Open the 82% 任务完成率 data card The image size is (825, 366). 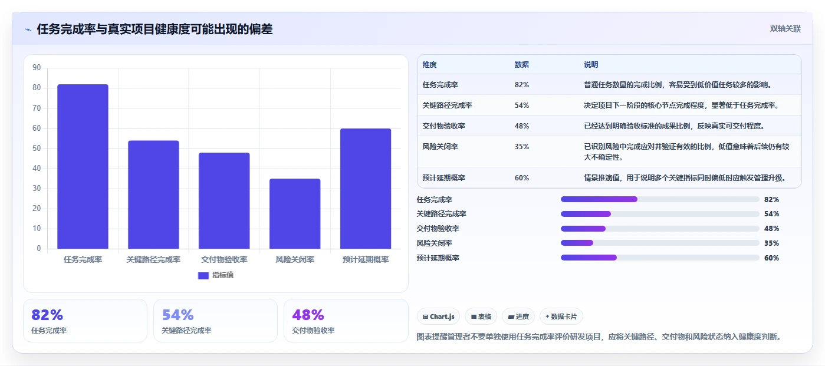pos(85,321)
